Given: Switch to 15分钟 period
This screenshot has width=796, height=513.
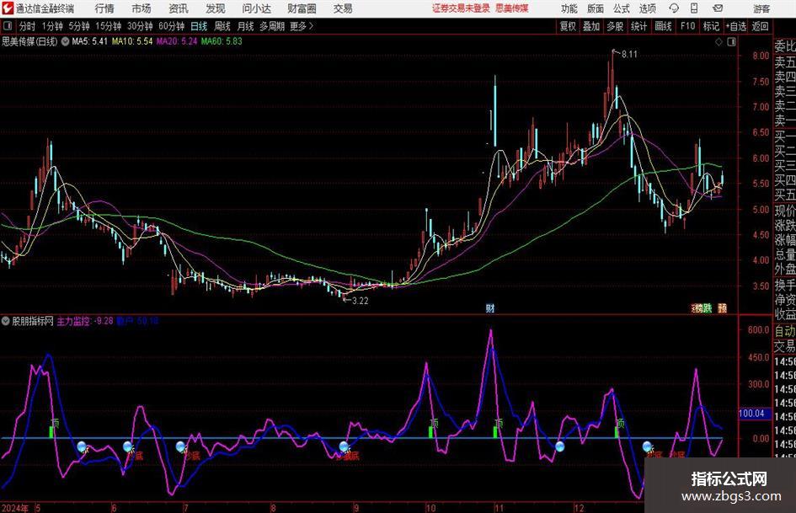Looking at the screenshot, I should click(108, 26).
